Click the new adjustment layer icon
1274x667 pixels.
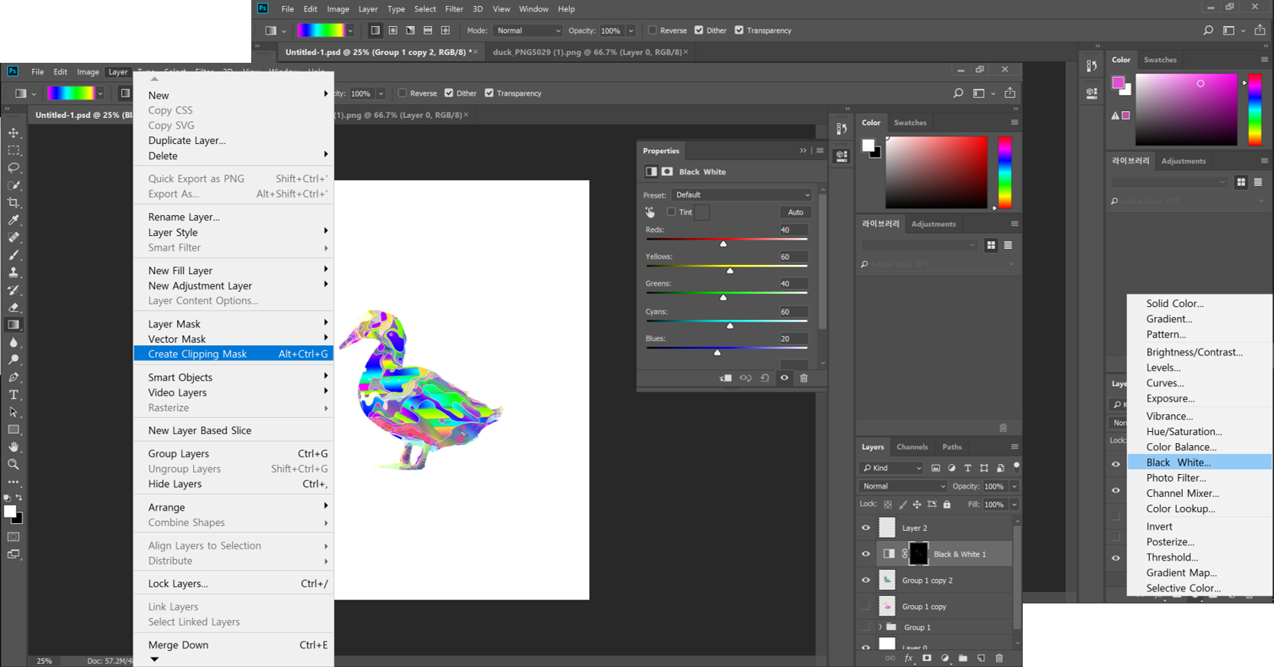(x=945, y=658)
